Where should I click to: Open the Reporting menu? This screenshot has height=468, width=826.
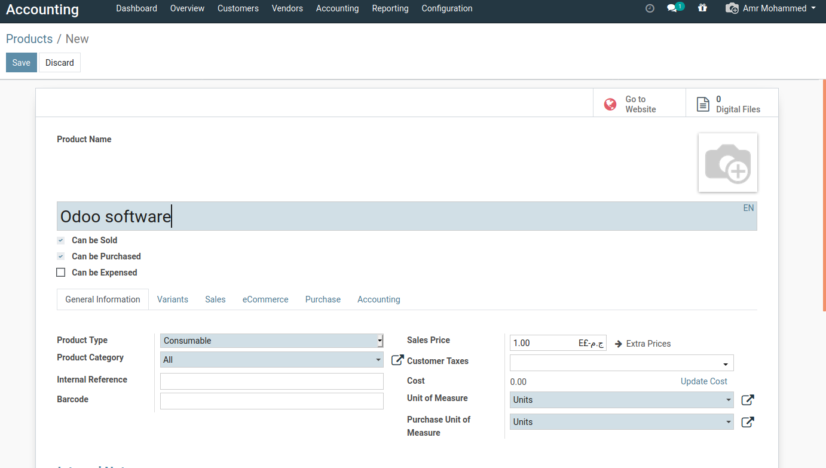point(390,8)
